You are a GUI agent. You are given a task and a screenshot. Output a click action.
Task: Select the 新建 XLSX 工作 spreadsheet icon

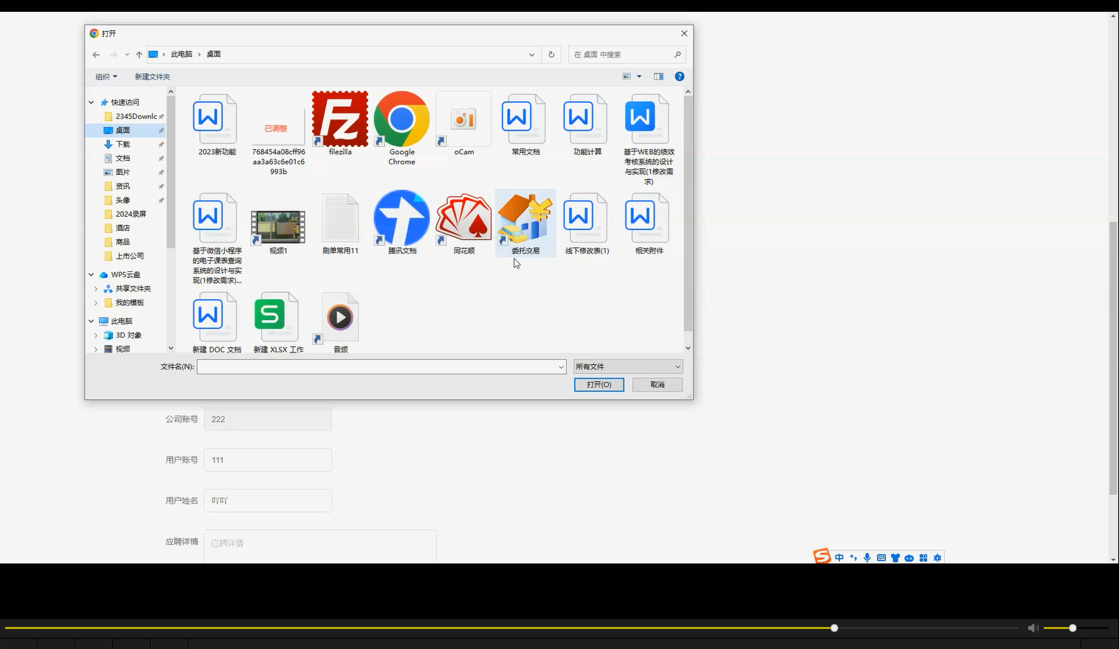(278, 317)
